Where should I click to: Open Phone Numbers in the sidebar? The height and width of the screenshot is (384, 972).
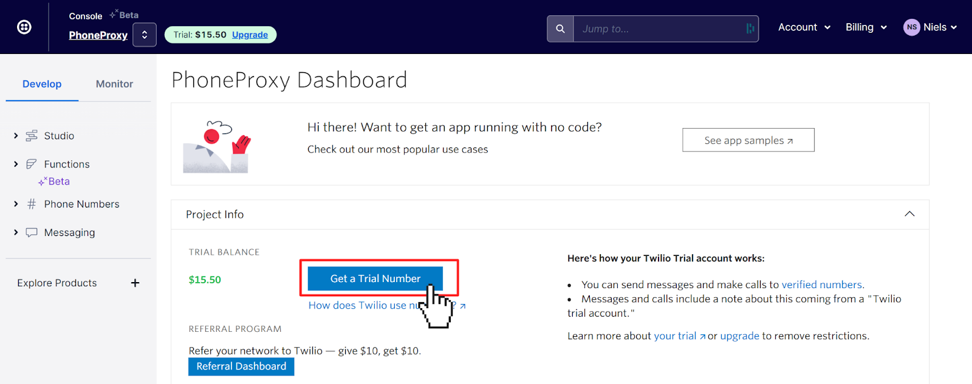[x=82, y=204]
